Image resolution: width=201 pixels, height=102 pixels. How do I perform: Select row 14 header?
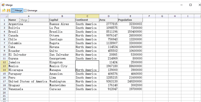(x=4, y=70)
